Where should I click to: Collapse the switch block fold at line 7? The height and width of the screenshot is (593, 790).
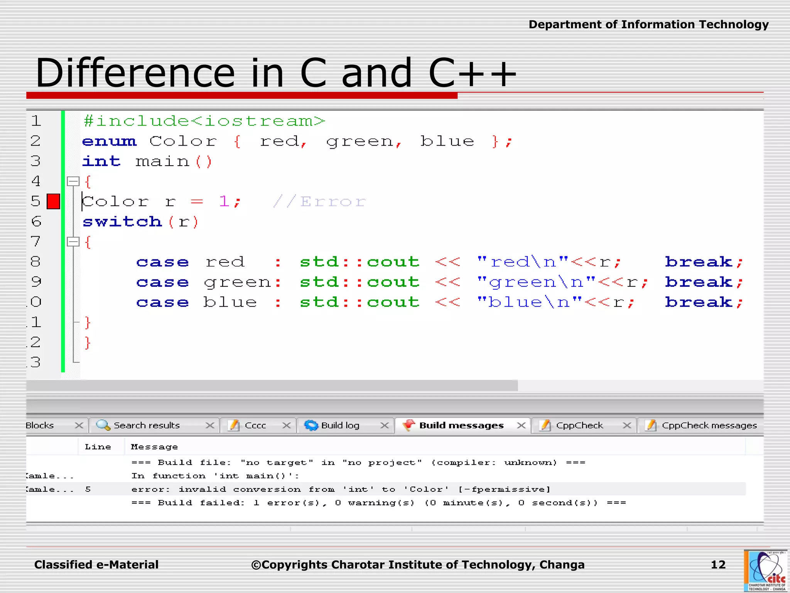73,242
